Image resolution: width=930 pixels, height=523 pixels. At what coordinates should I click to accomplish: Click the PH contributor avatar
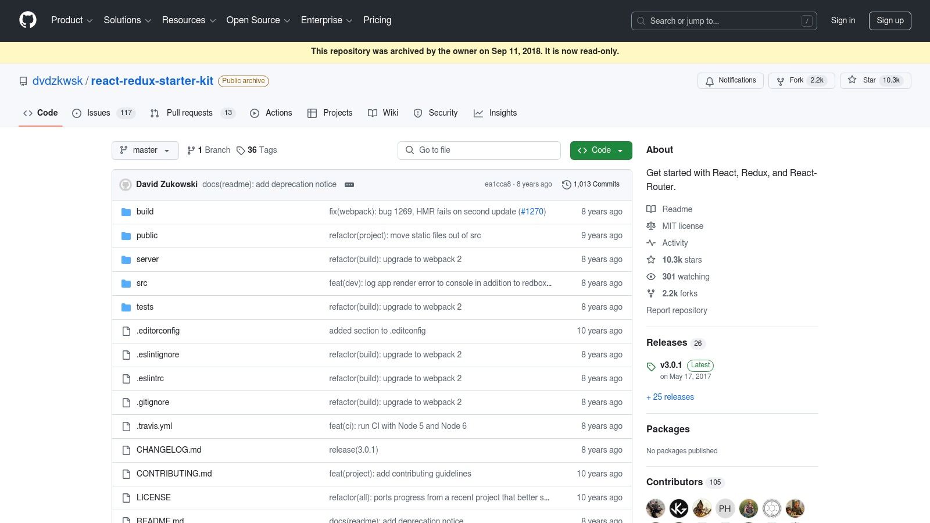click(725, 508)
